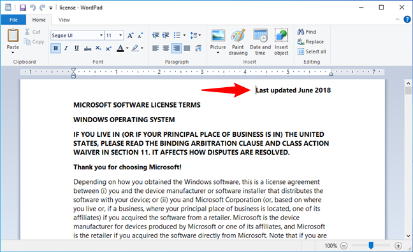
Task: Click Find in Editing group
Action: (x=307, y=32)
